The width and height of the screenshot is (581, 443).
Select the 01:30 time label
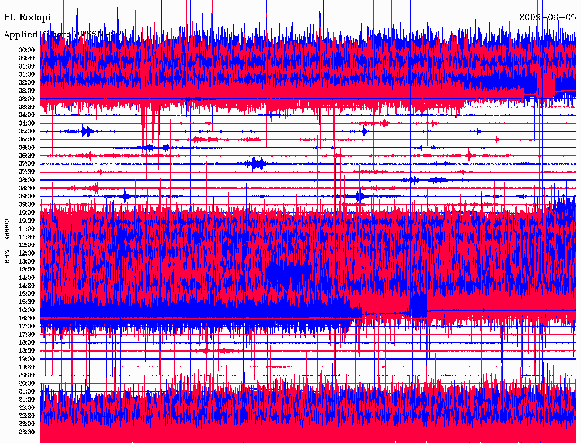(x=27, y=74)
